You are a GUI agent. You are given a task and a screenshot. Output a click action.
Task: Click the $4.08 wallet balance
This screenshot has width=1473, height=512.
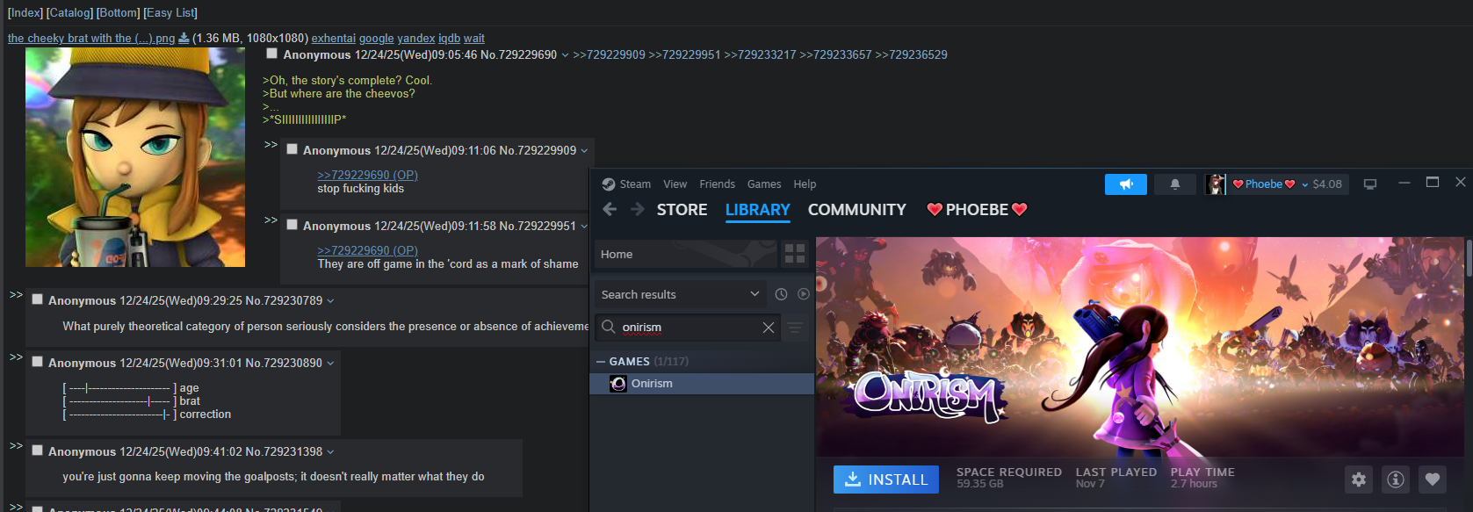coord(1327,184)
